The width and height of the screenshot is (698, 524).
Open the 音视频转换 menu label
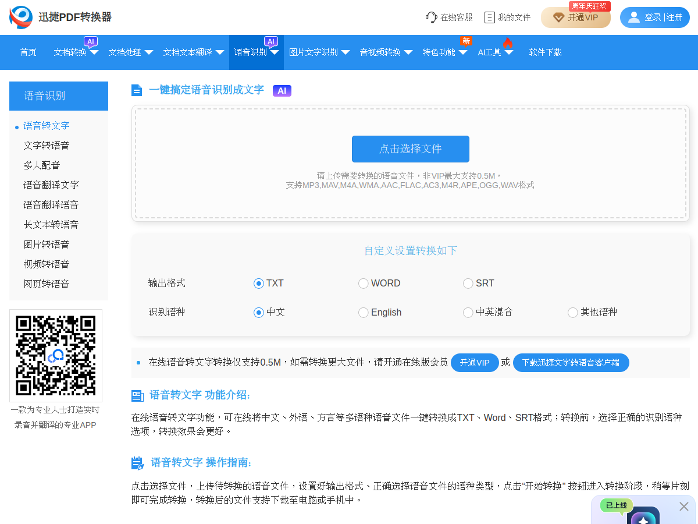point(380,52)
